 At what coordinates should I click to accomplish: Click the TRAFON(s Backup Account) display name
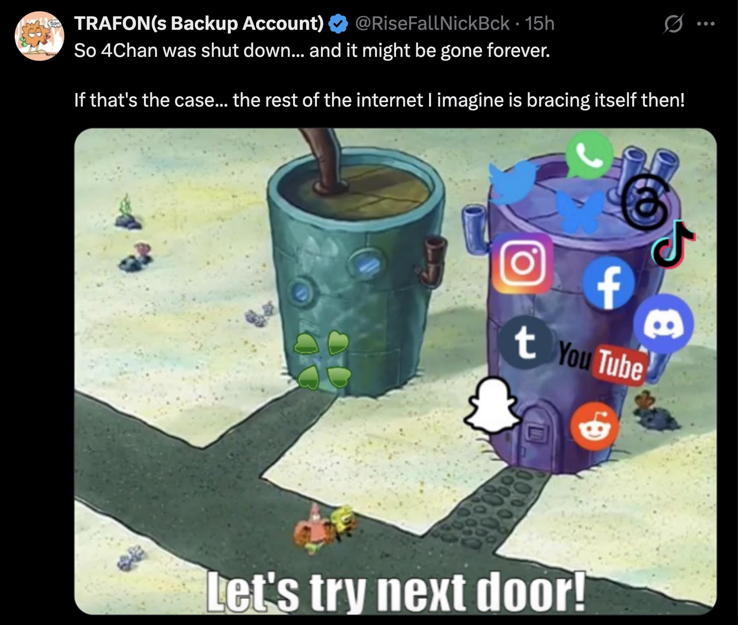[x=200, y=23]
